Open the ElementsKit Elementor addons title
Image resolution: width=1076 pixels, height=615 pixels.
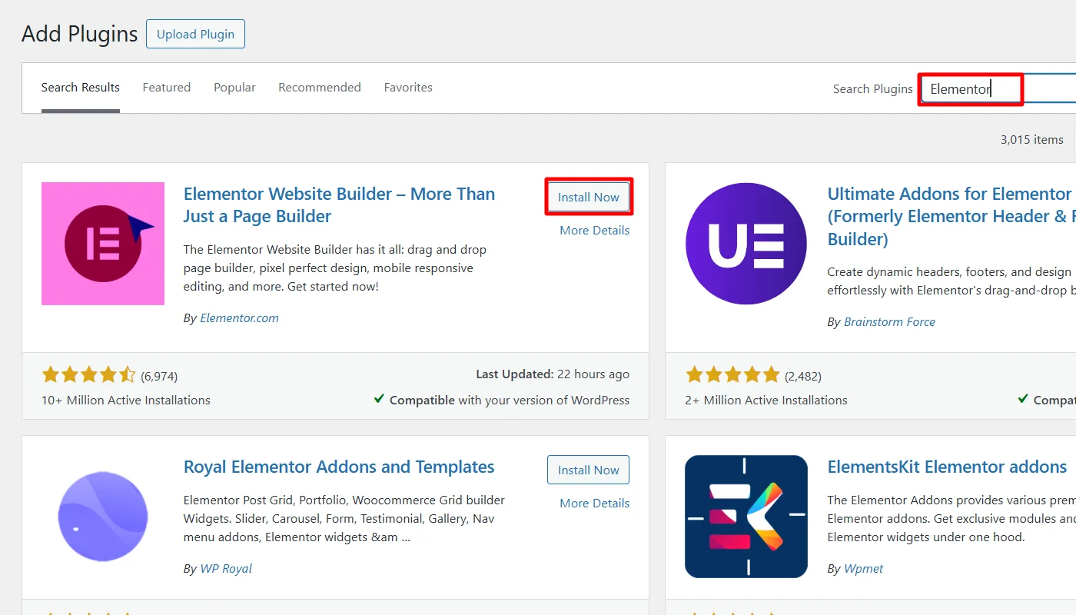pos(947,467)
